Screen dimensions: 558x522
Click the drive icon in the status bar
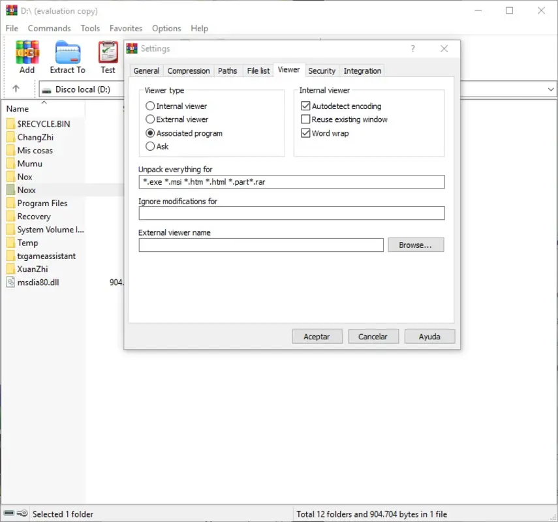pos(8,514)
